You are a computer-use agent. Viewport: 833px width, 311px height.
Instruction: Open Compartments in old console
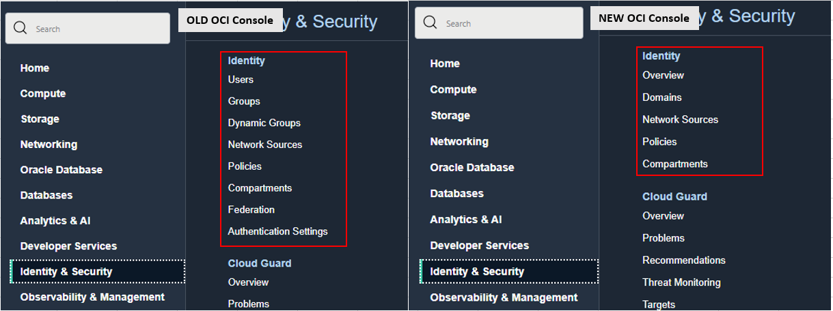pyautogui.click(x=260, y=188)
